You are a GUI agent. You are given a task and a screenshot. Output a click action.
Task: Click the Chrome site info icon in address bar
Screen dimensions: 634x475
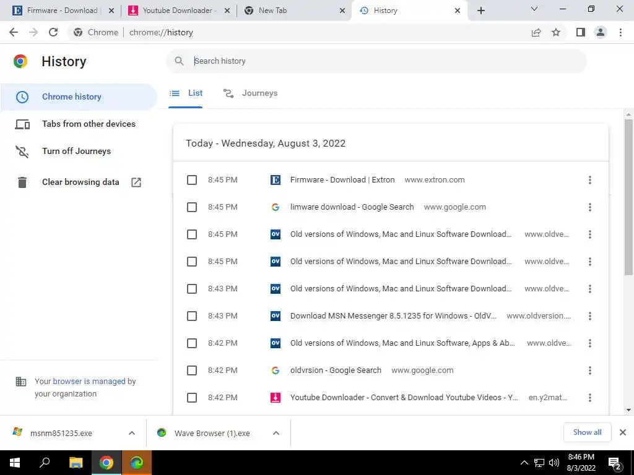pyautogui.click(x=78, y=32)
